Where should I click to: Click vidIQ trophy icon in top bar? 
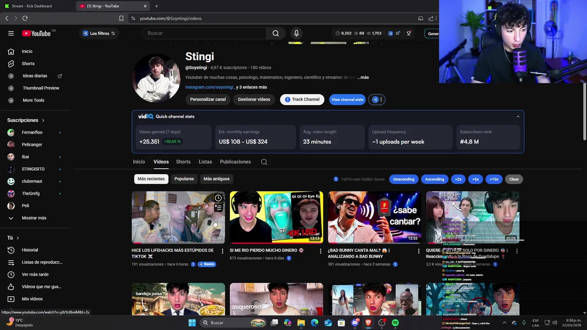409,33
